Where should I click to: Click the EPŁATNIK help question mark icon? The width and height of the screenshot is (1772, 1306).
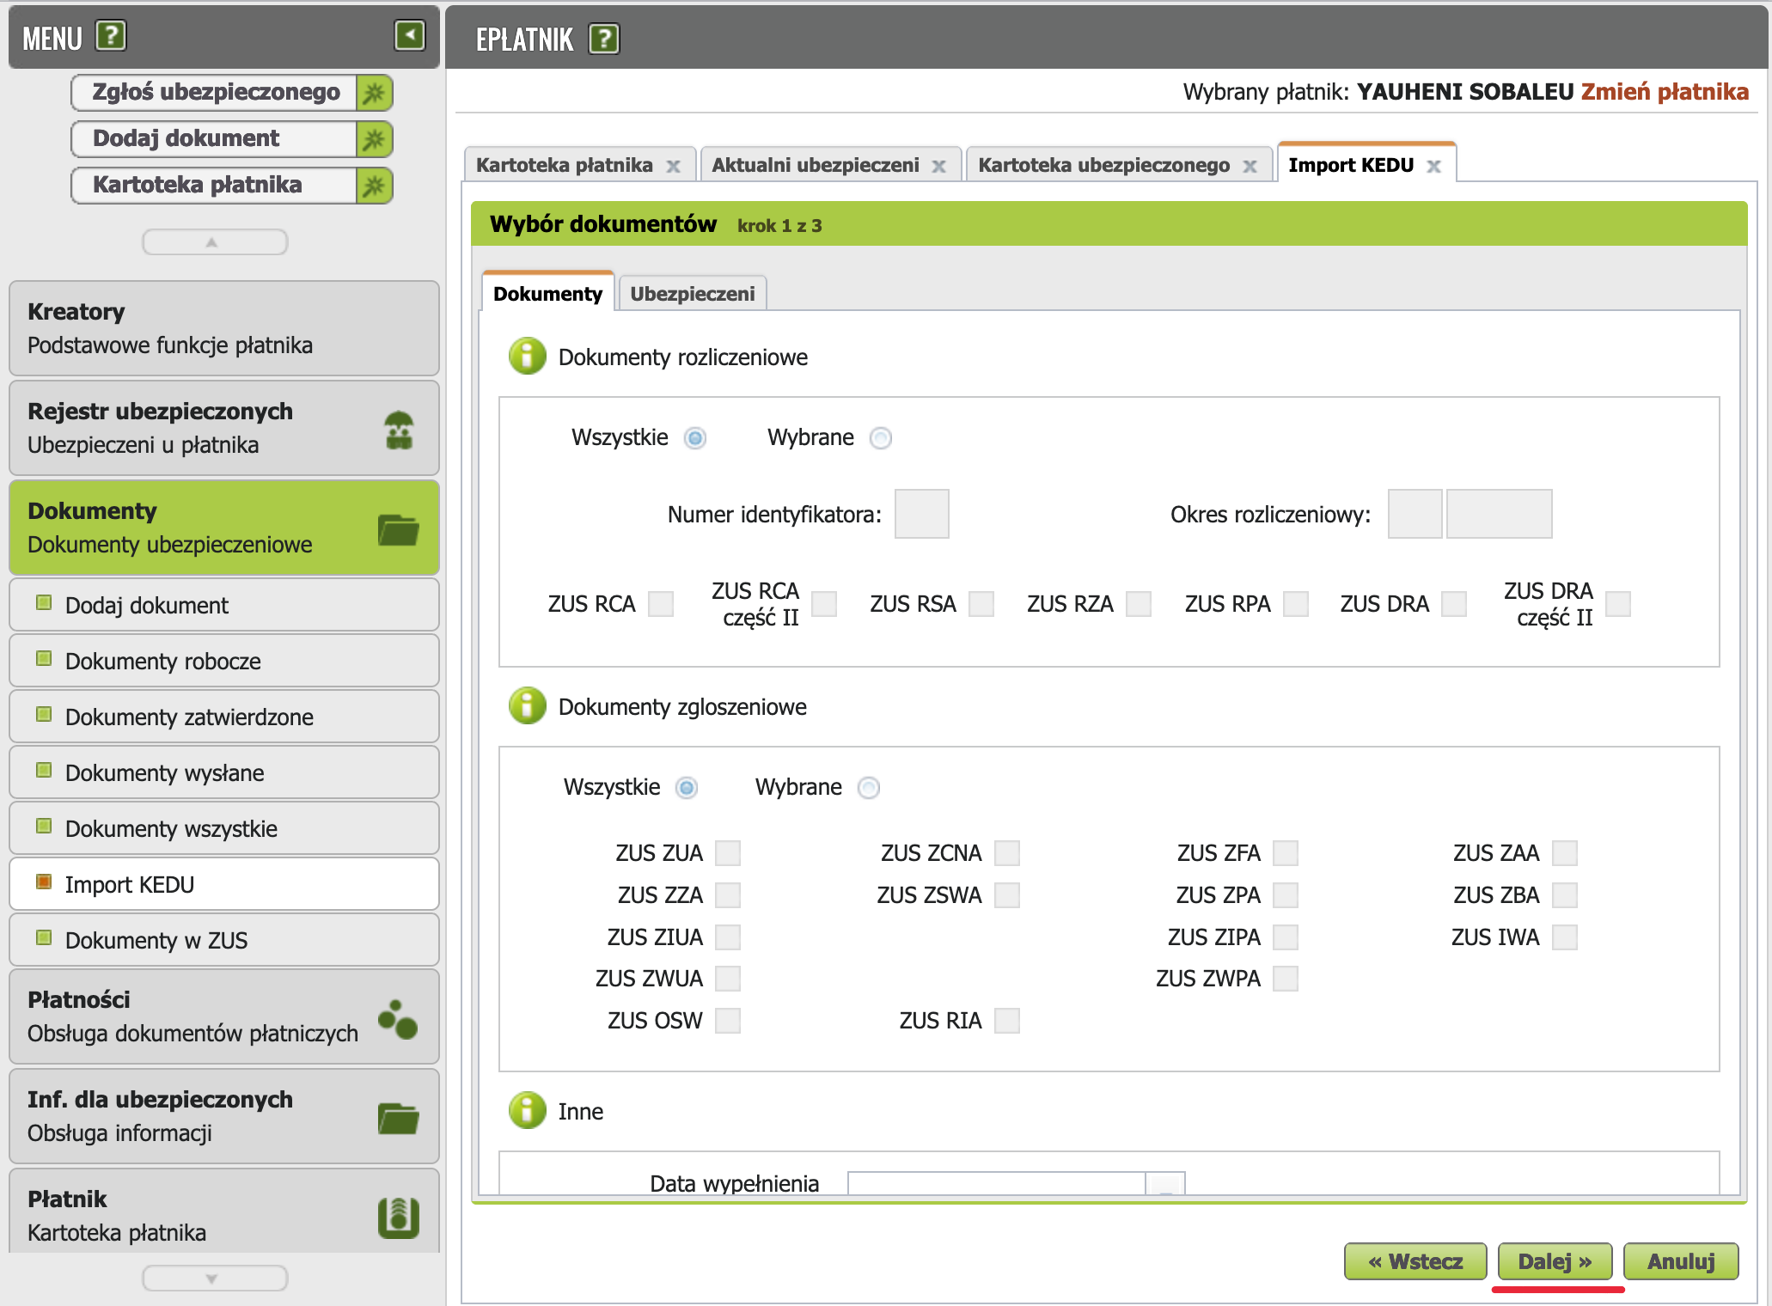(x=604, y=39)
